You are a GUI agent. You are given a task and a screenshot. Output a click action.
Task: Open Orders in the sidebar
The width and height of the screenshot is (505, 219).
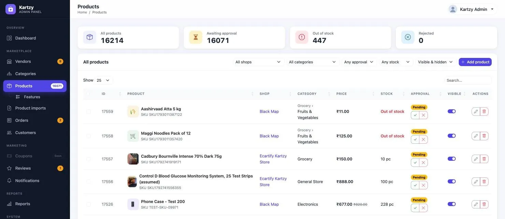tap(35, 120)
